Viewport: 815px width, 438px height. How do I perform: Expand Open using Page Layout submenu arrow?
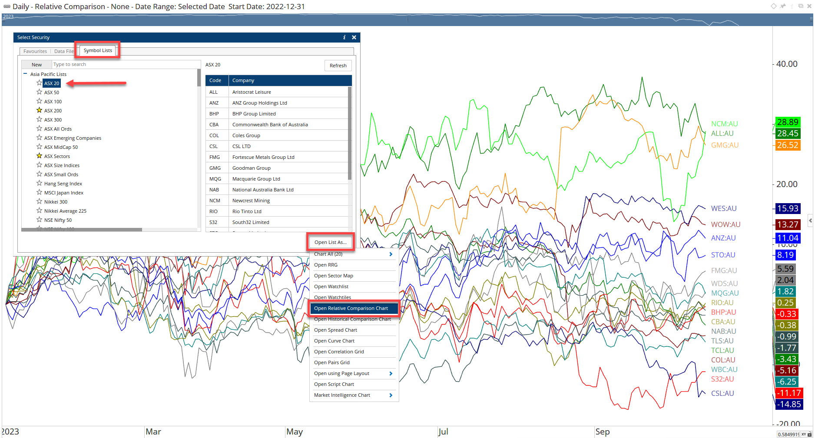point(391,373)
